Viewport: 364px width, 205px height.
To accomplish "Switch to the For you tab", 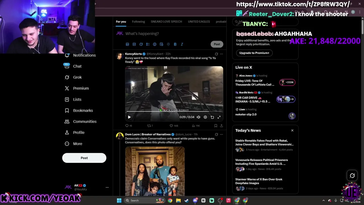I will tap(121, 22).
